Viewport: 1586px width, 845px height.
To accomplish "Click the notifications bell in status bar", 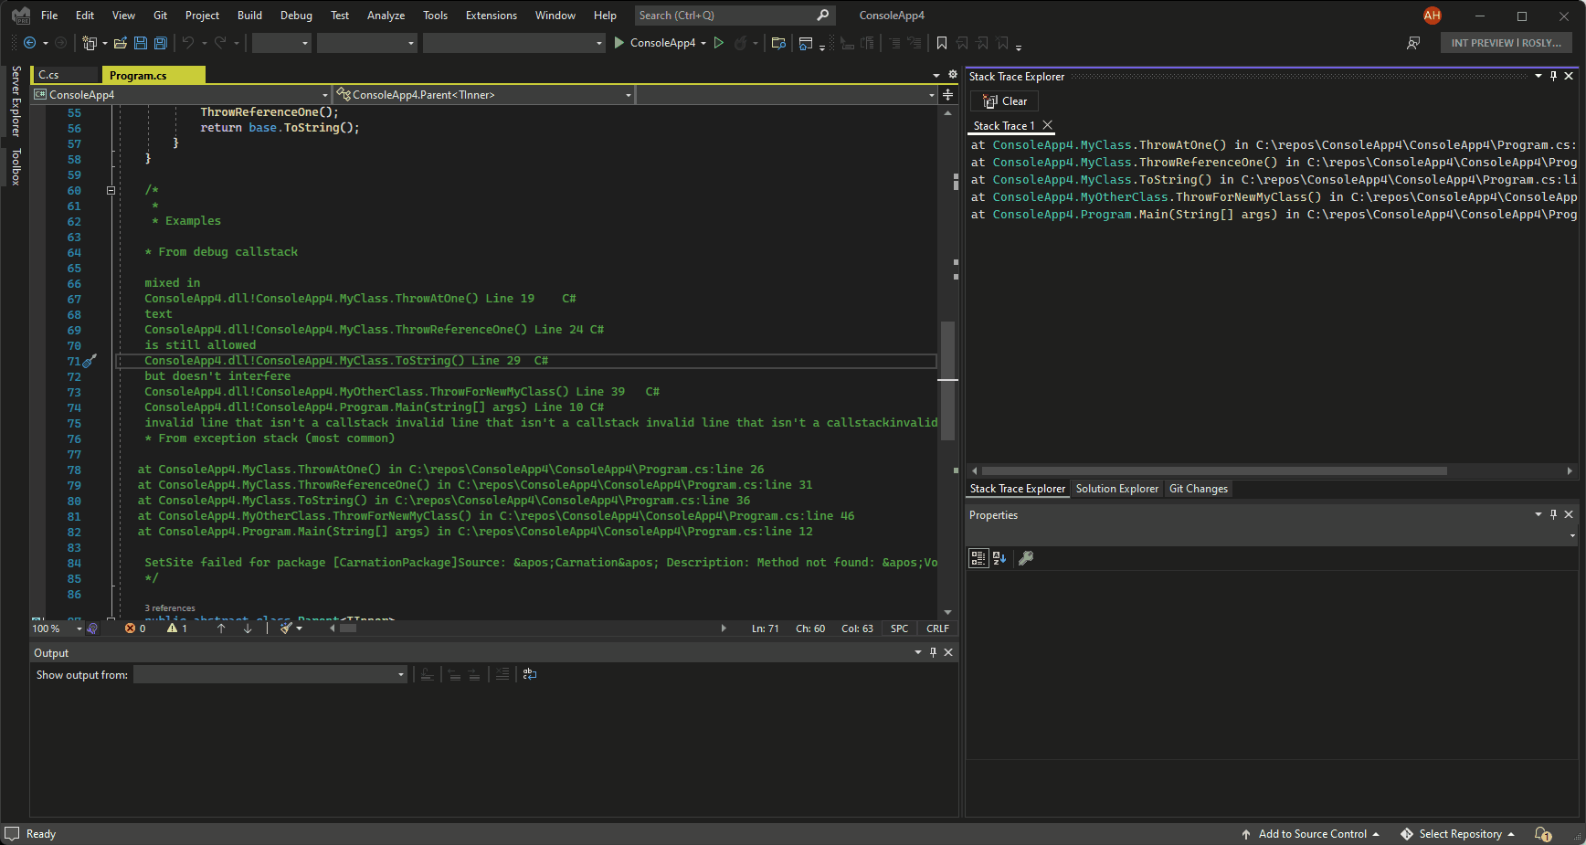I will pos(1542,834).
